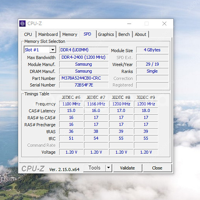Image resolution: width=200 pixels, height=200 pixels.
Task: Click JEDEC #8 frequency 1200 MHz
Action: tap(121, 104)
